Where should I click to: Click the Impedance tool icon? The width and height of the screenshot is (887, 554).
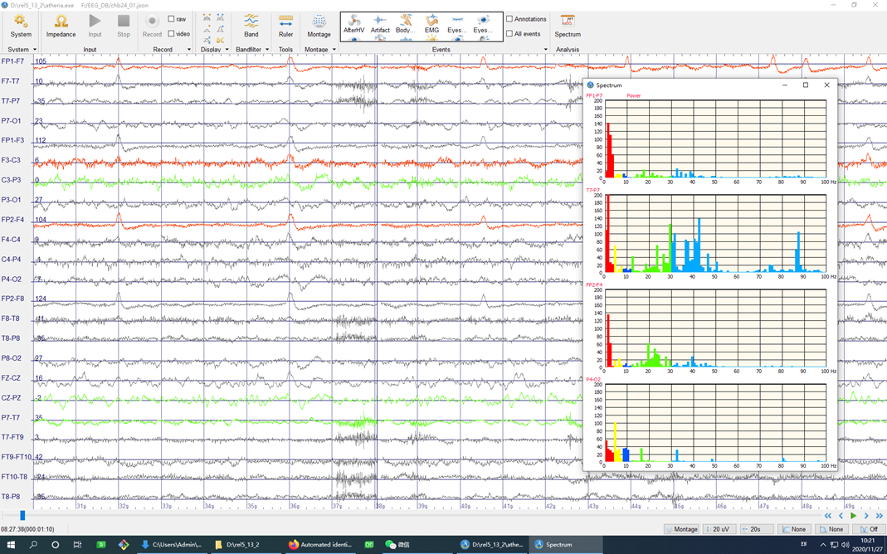point(61,25)
